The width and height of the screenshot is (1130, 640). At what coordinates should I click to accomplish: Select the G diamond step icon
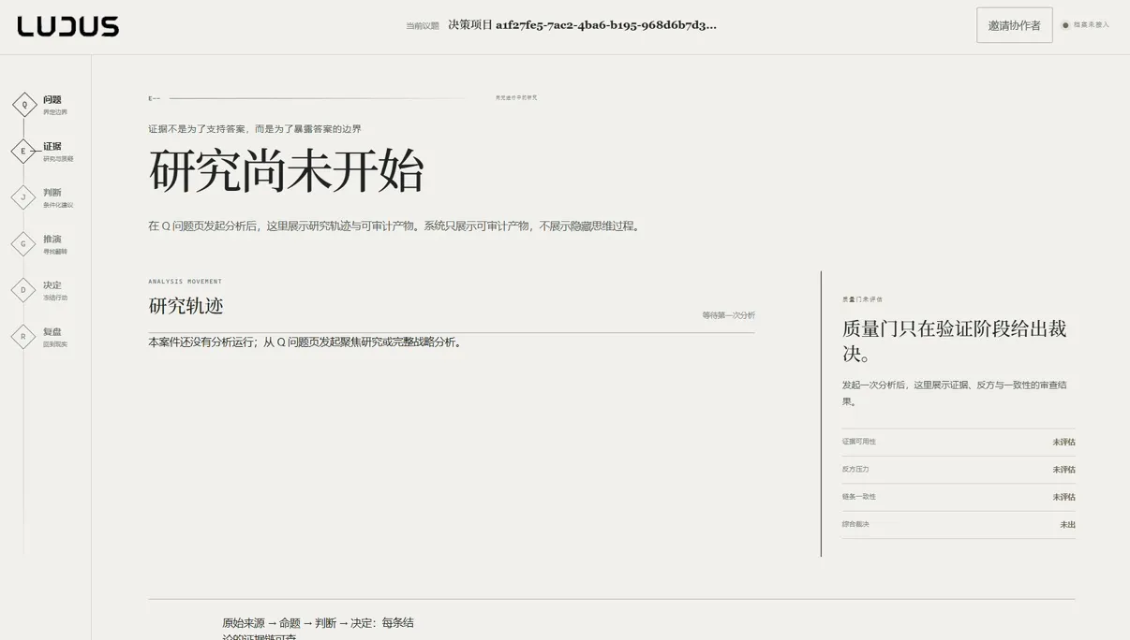[x=23, y=244]
